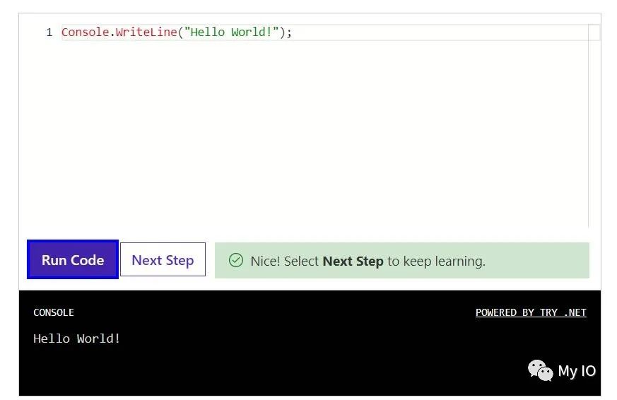Click the Console.WriteLine code line in the editor
The image size is (617, 400).
177,33
